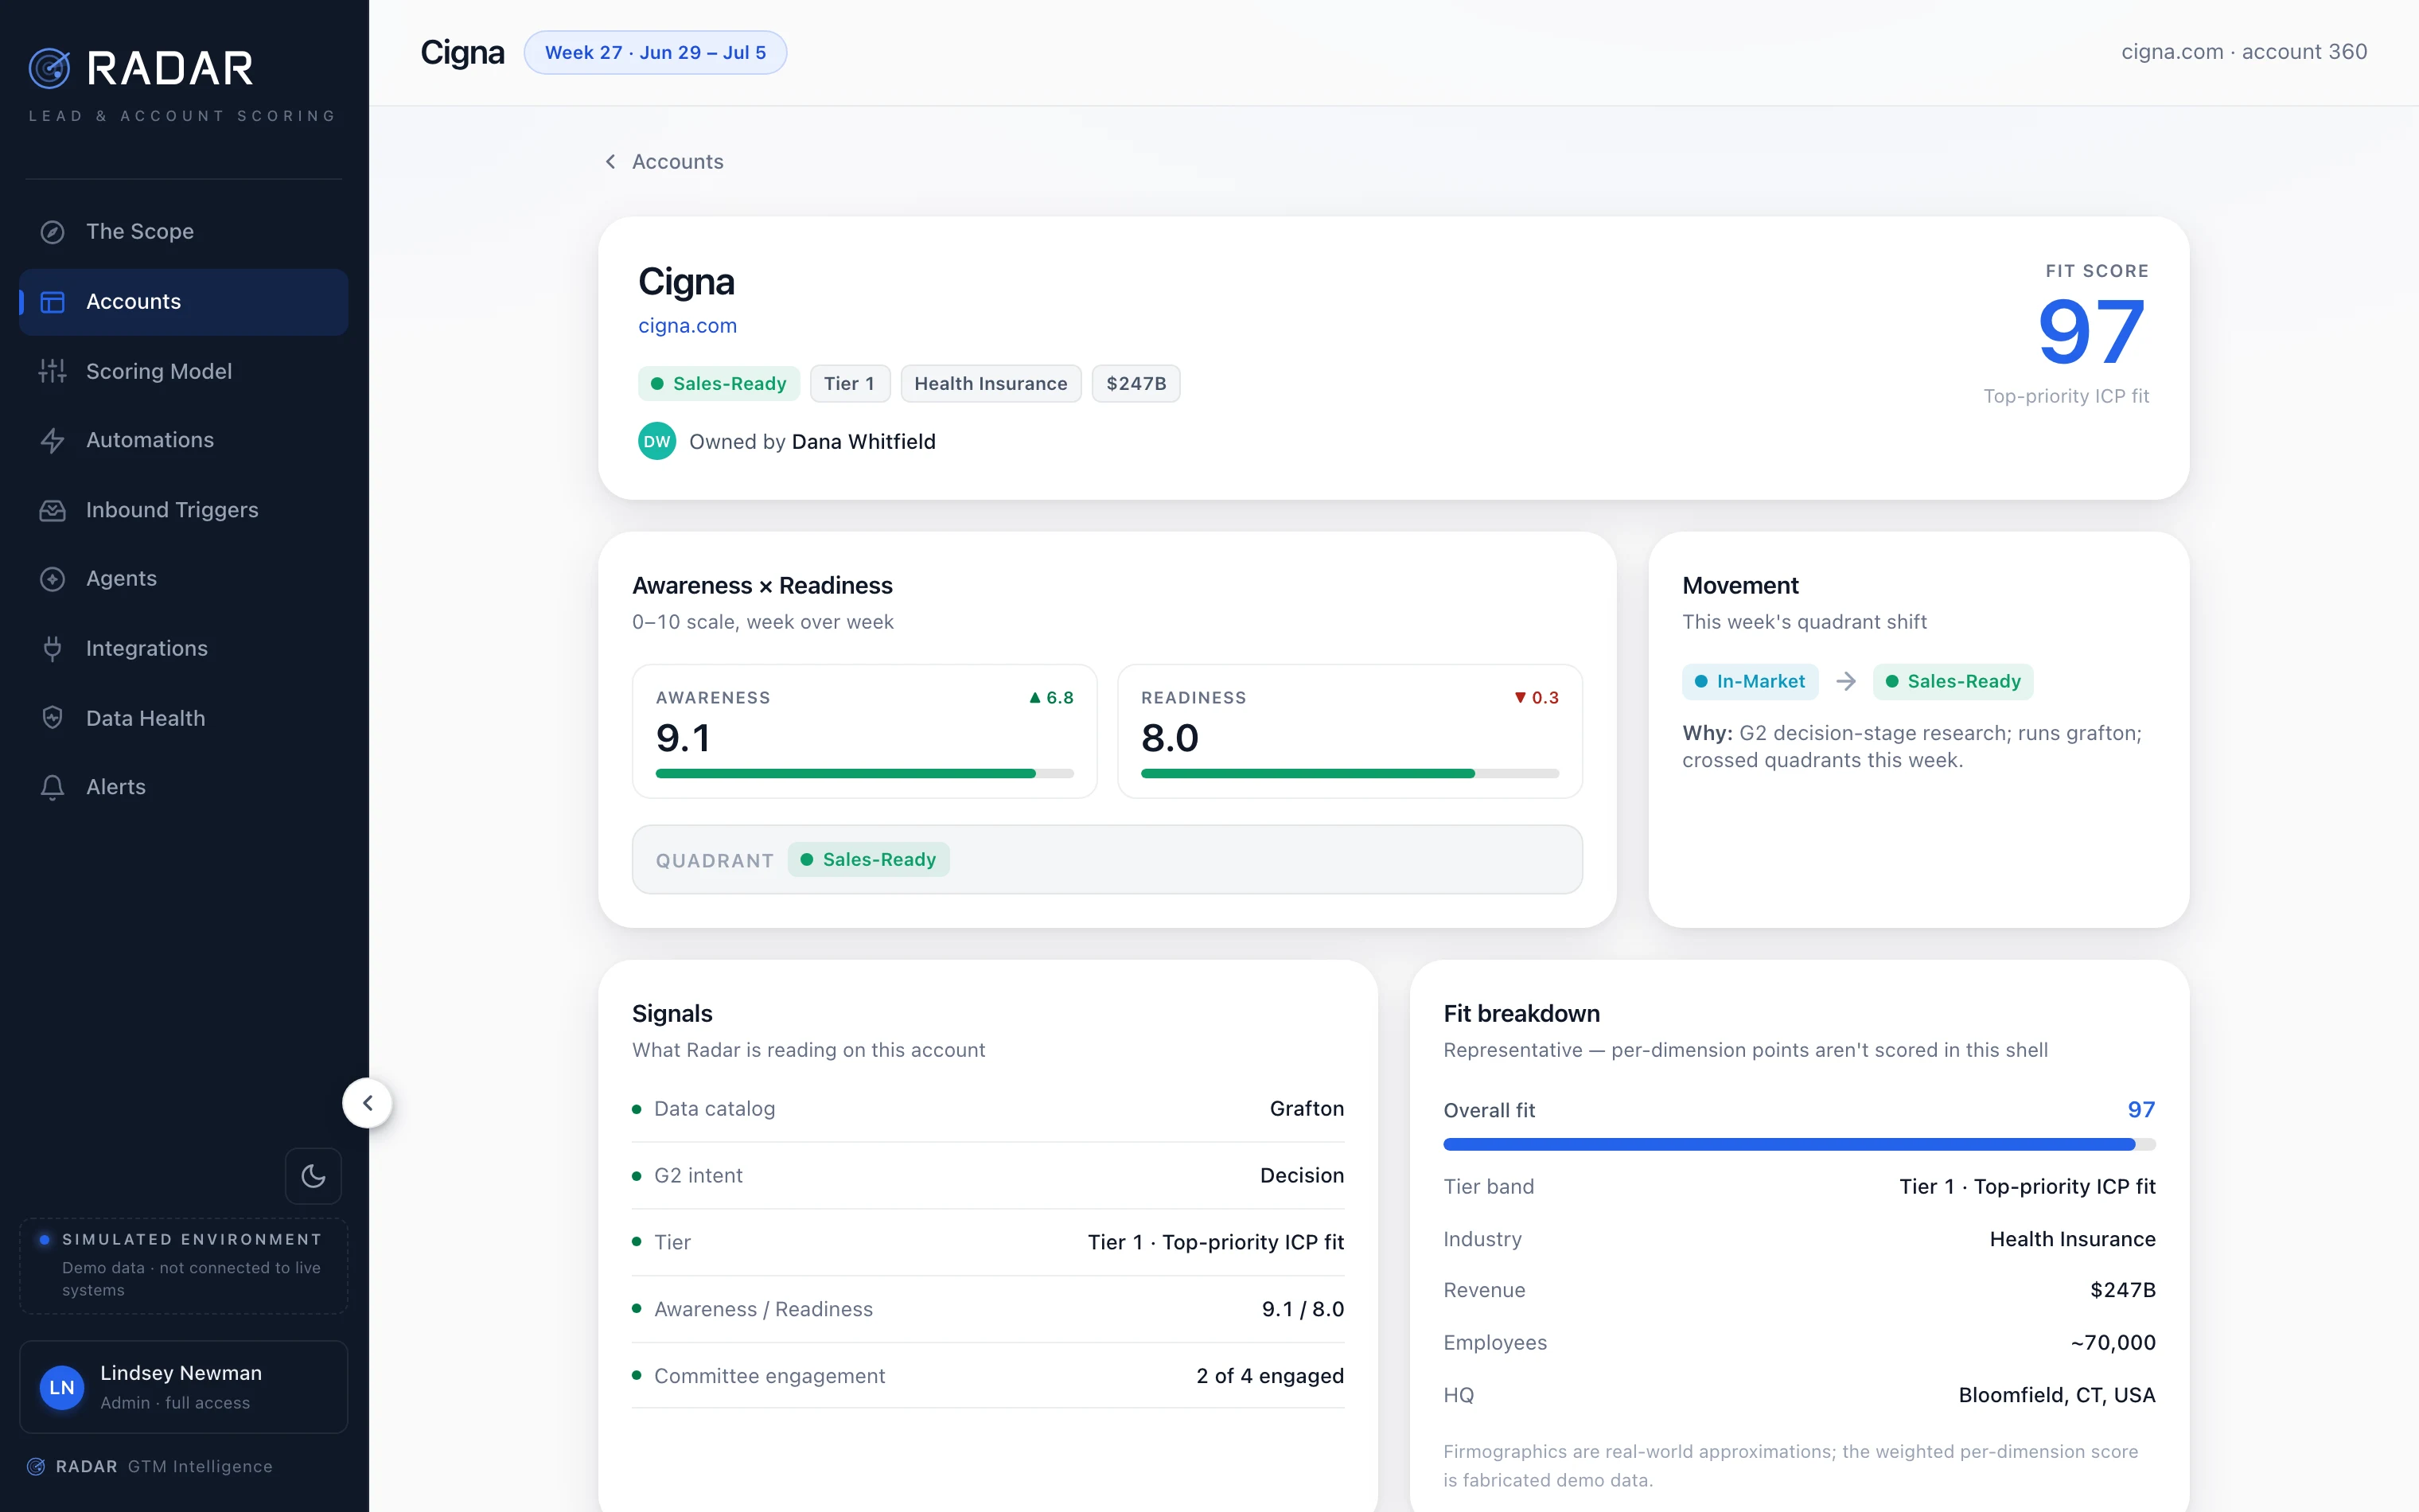
Task: Click the DW owner avatar
Action: (656, 442)
